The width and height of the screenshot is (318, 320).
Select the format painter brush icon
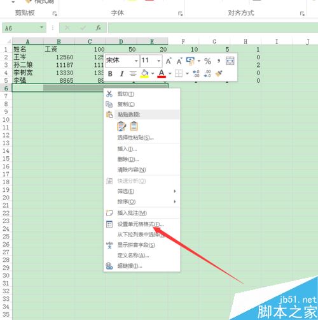point(219,73)
